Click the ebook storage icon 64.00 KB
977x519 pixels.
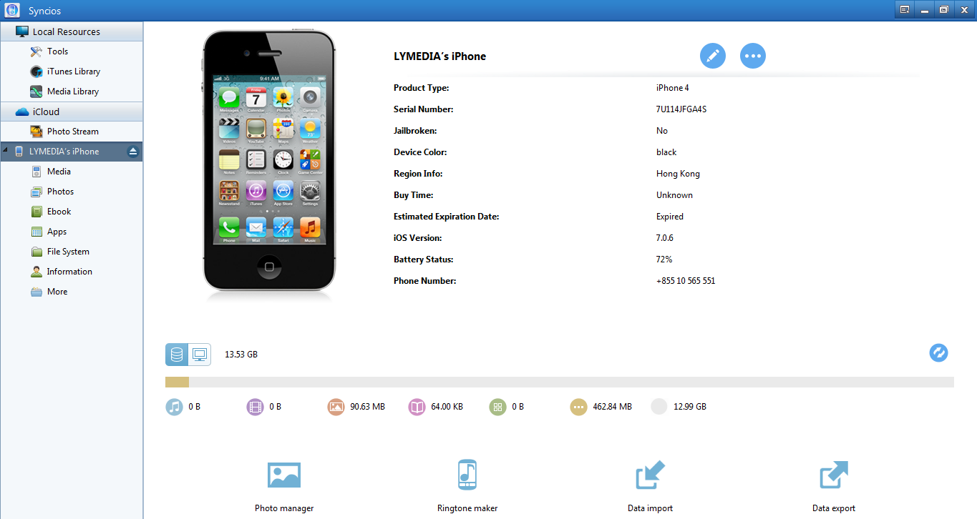point(417,407)
